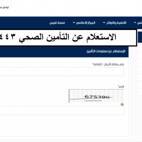Focus the captcha code entry field
Screen dimensions: 142x142
pyautogui.click(x=62, y=110)
